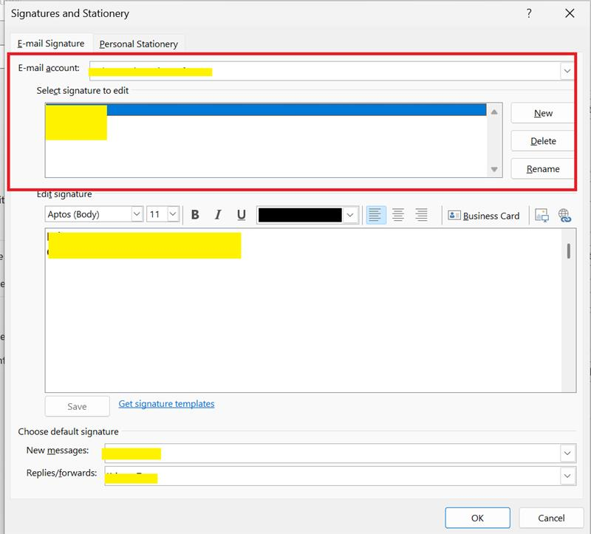Screen dimensions: 591x534
Task: Open the Aptos (Body) font dropdown
Action: (137, 214)
